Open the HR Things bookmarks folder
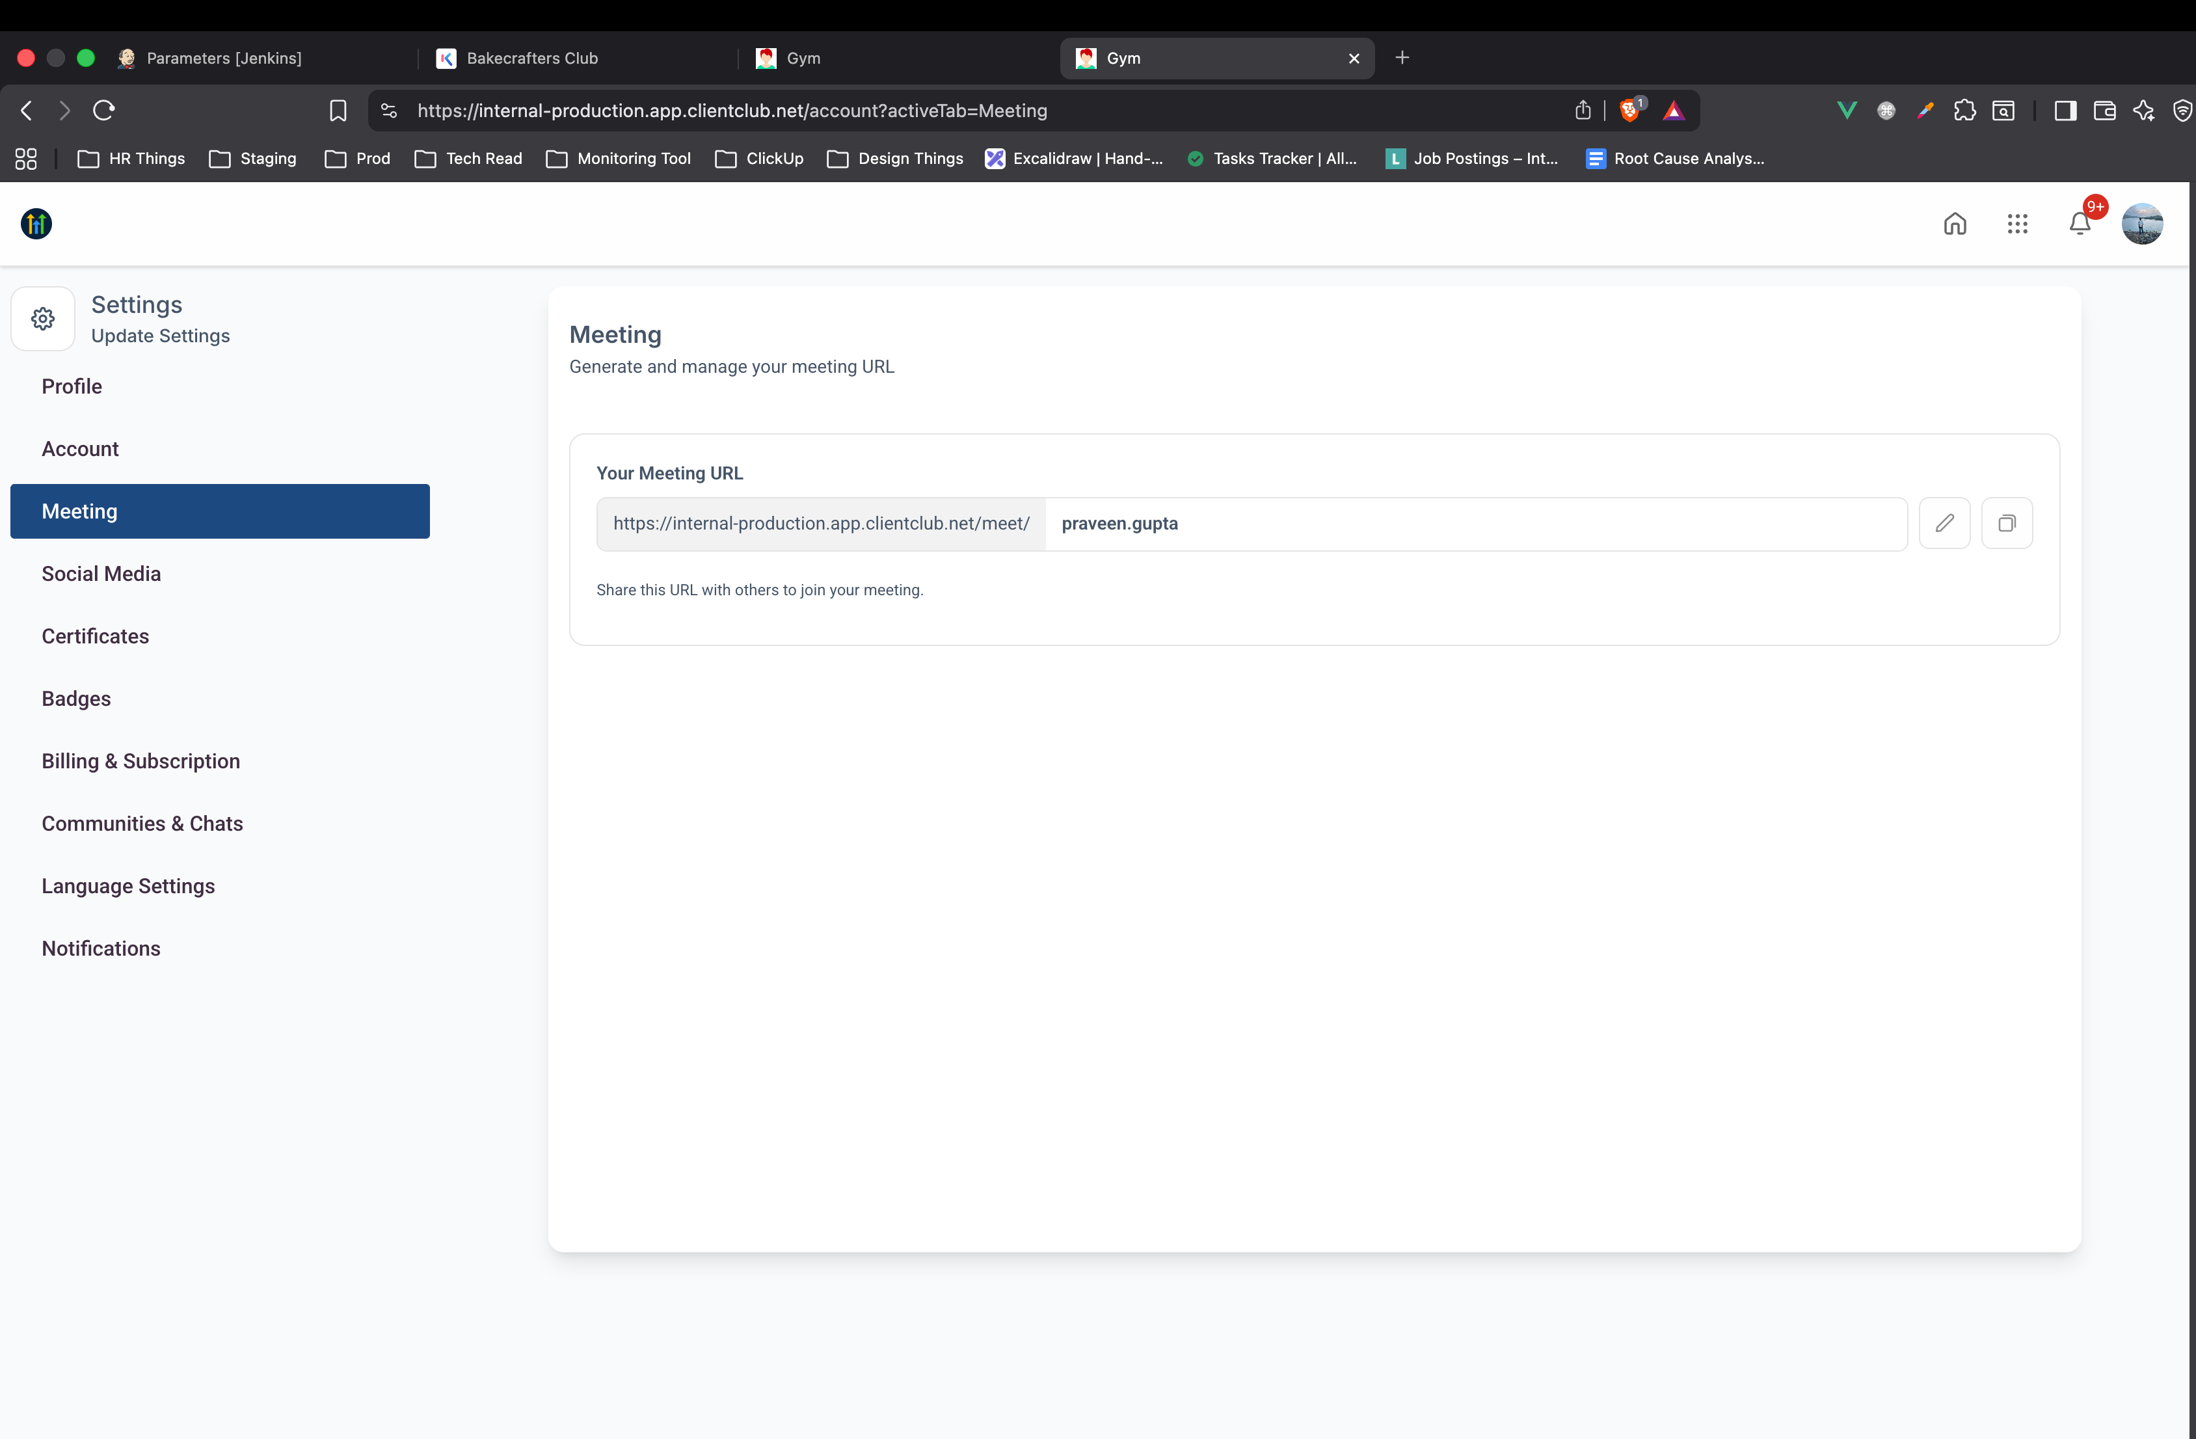 click(131, 159)
